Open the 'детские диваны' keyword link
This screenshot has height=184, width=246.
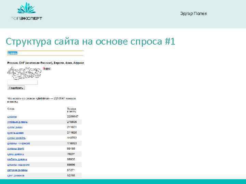[x=17, y=170]
